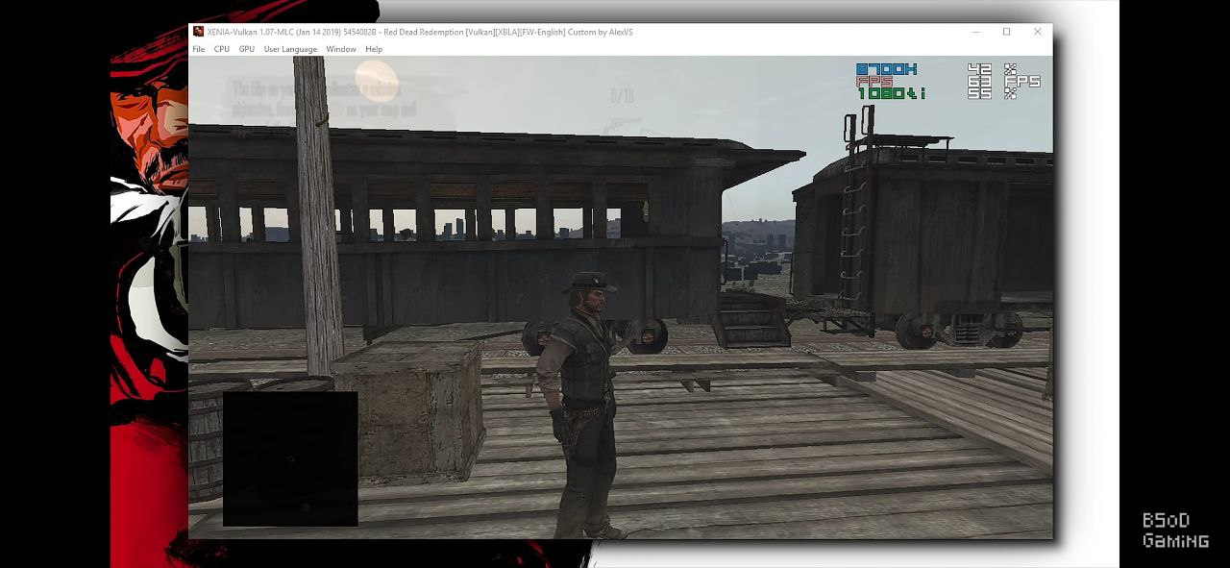The height and width of the screenshot is (568, 1230).
Task: Open the CPU menu
Action: pos(222,49)
